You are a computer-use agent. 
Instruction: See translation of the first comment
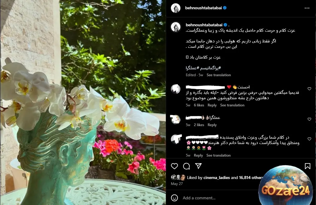232,105
